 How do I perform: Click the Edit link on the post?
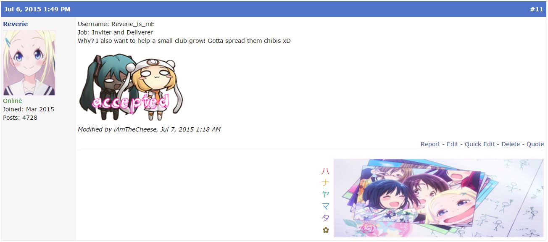[453, 144]
